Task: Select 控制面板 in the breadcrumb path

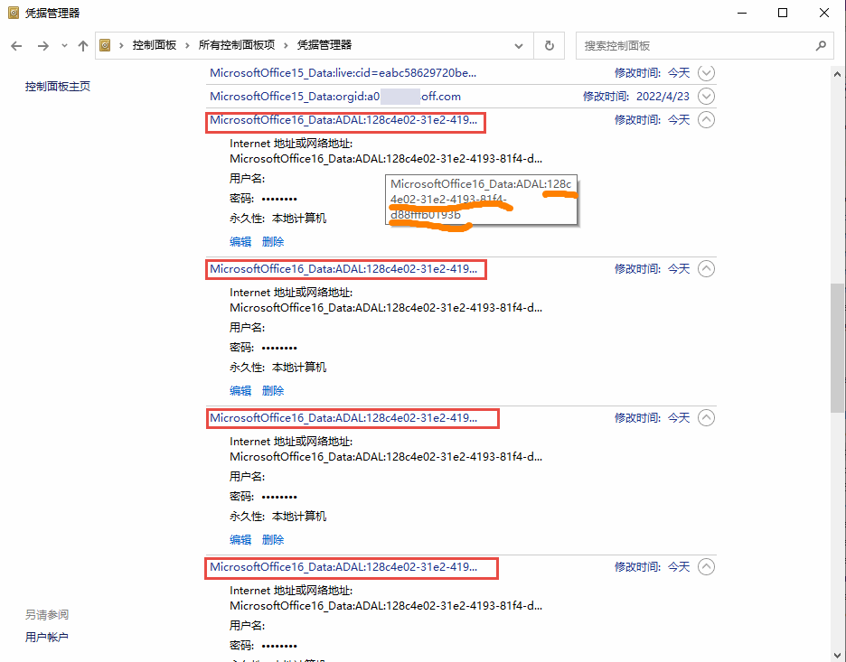Action: [x=155, y=45]
